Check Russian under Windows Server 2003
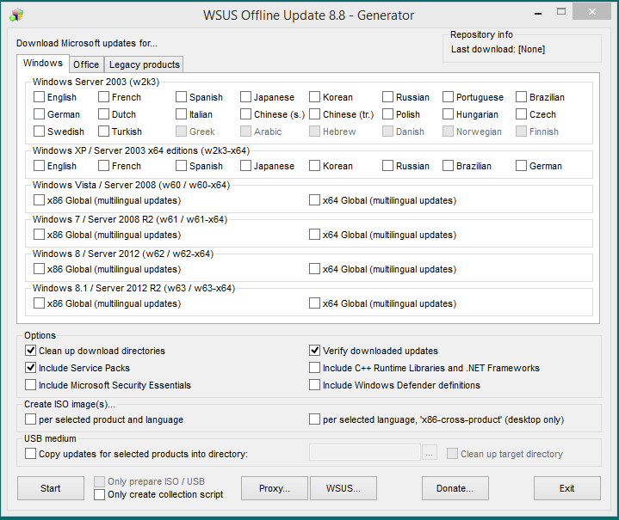Screen dimensions: 619x520 tap(387, 97)
